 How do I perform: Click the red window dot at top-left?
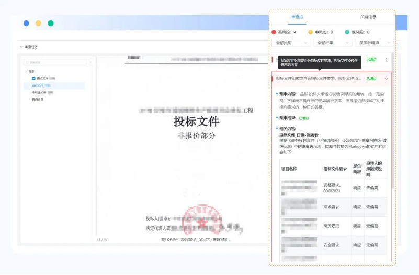coord(26,23)
